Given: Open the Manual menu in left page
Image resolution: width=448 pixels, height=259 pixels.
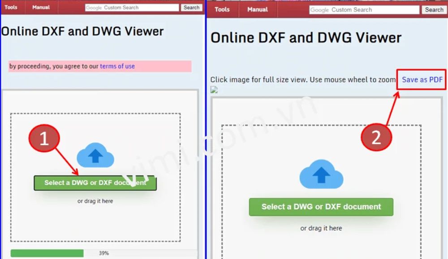Looking at the screenshot, I should 41,8.
